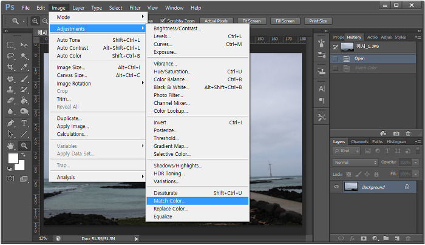Select the Crop tool
This screenshot has height=245, width=425.
(x=10, y=67)
